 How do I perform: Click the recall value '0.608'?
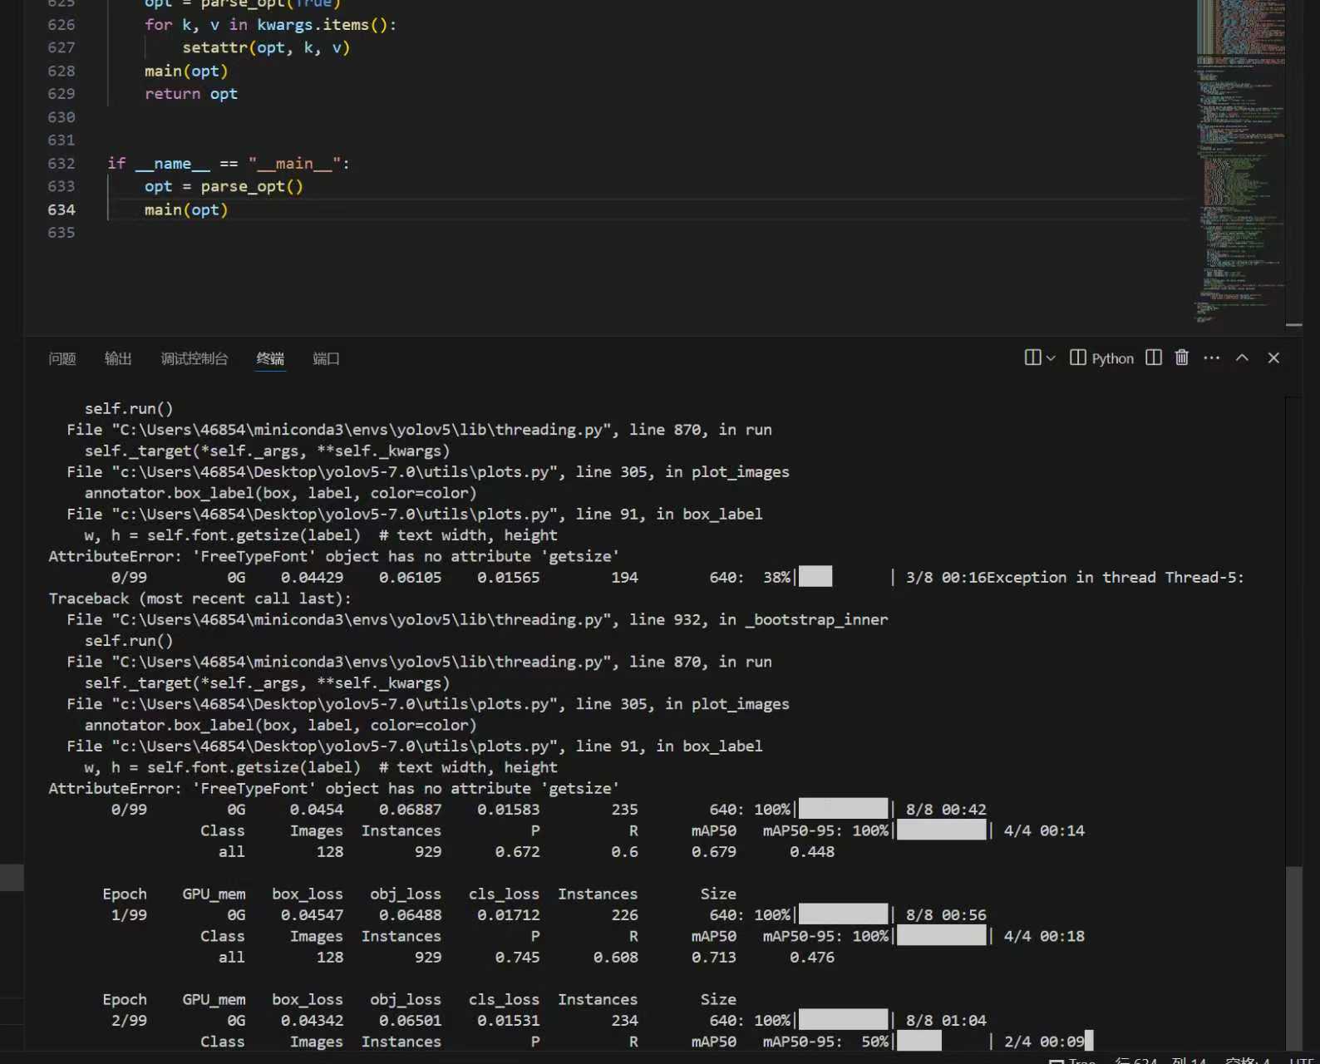click(x=616, y=957)
